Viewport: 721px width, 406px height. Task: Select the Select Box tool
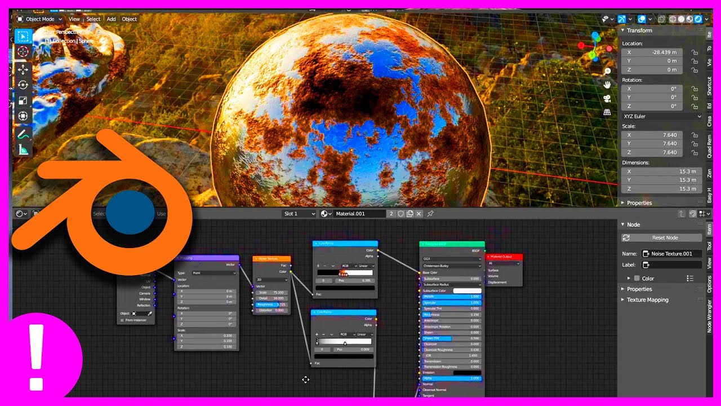point(23,37)
